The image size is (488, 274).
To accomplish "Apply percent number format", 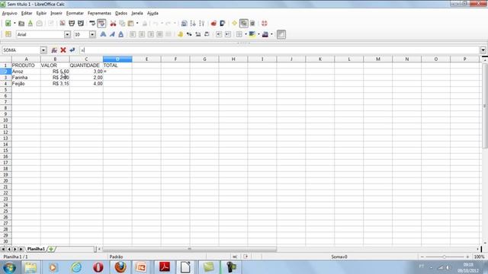I will coord(189,34).
